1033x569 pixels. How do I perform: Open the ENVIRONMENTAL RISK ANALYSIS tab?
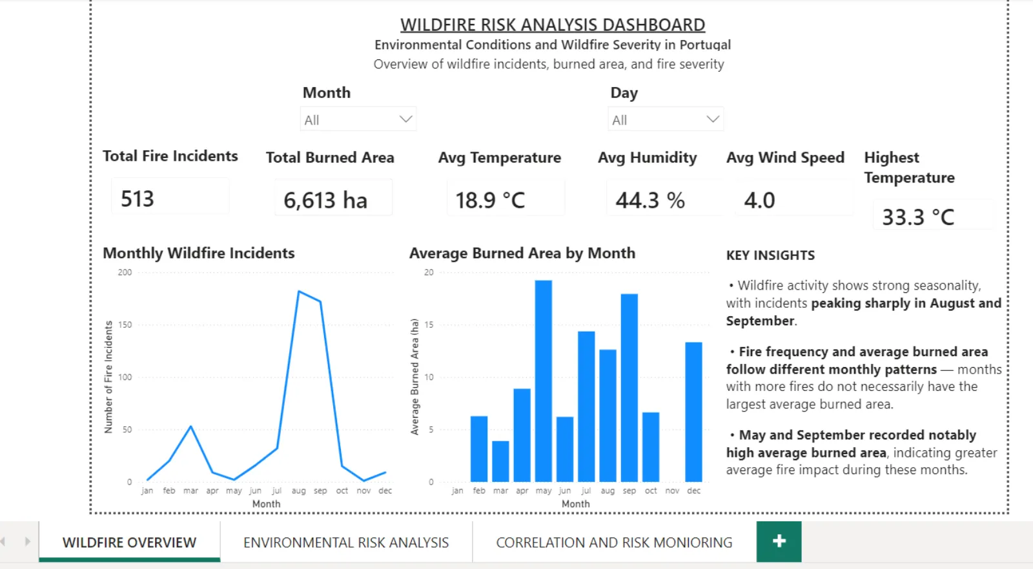click(346, 542)
